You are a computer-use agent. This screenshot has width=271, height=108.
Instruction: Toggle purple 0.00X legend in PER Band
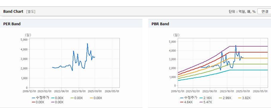click(x=58, y=102)
